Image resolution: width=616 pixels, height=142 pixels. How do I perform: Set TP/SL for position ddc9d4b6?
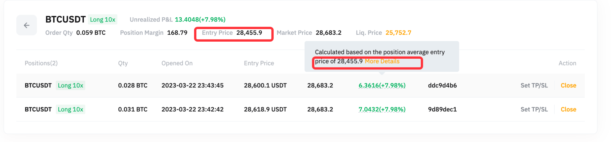534,85
